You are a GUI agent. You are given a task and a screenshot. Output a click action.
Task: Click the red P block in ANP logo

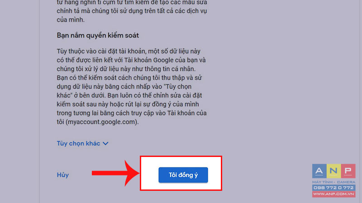coord(348,171)
